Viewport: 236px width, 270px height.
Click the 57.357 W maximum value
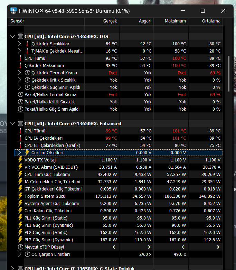[x=176, y=174]
